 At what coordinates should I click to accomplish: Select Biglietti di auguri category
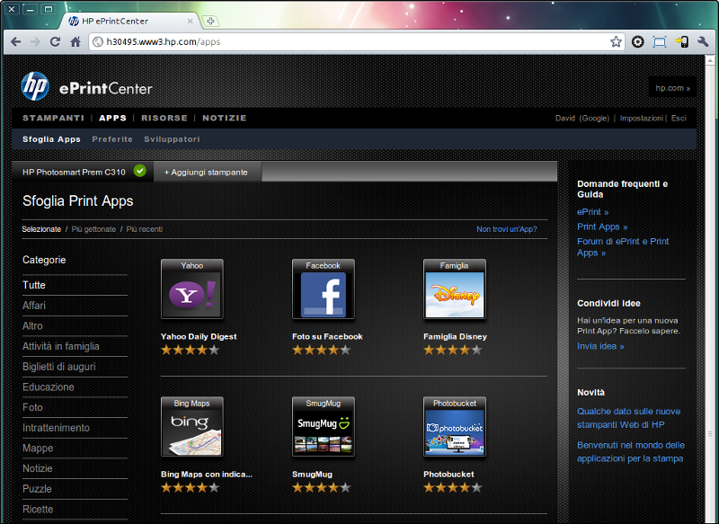pos(59,367)
